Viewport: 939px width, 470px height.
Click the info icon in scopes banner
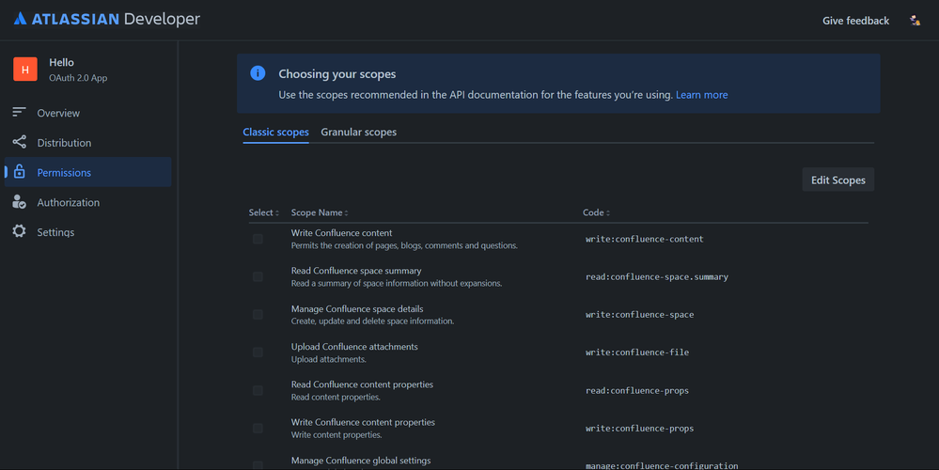click(258, 73)
